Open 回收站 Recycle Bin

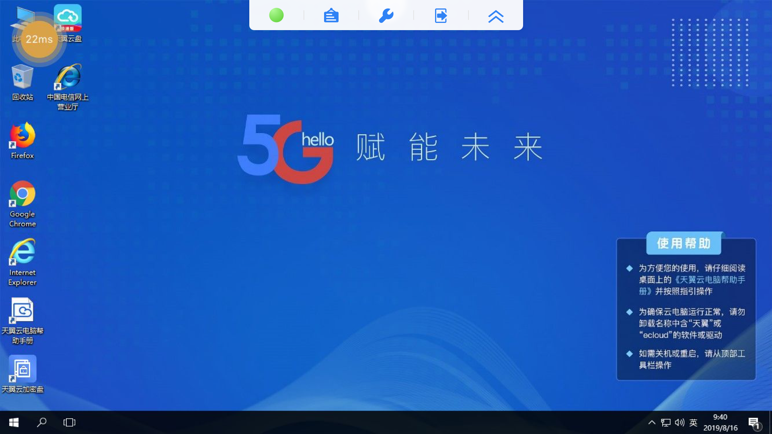click(x=22, y=82)
